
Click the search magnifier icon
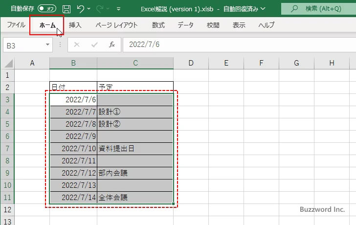(294, 9)
